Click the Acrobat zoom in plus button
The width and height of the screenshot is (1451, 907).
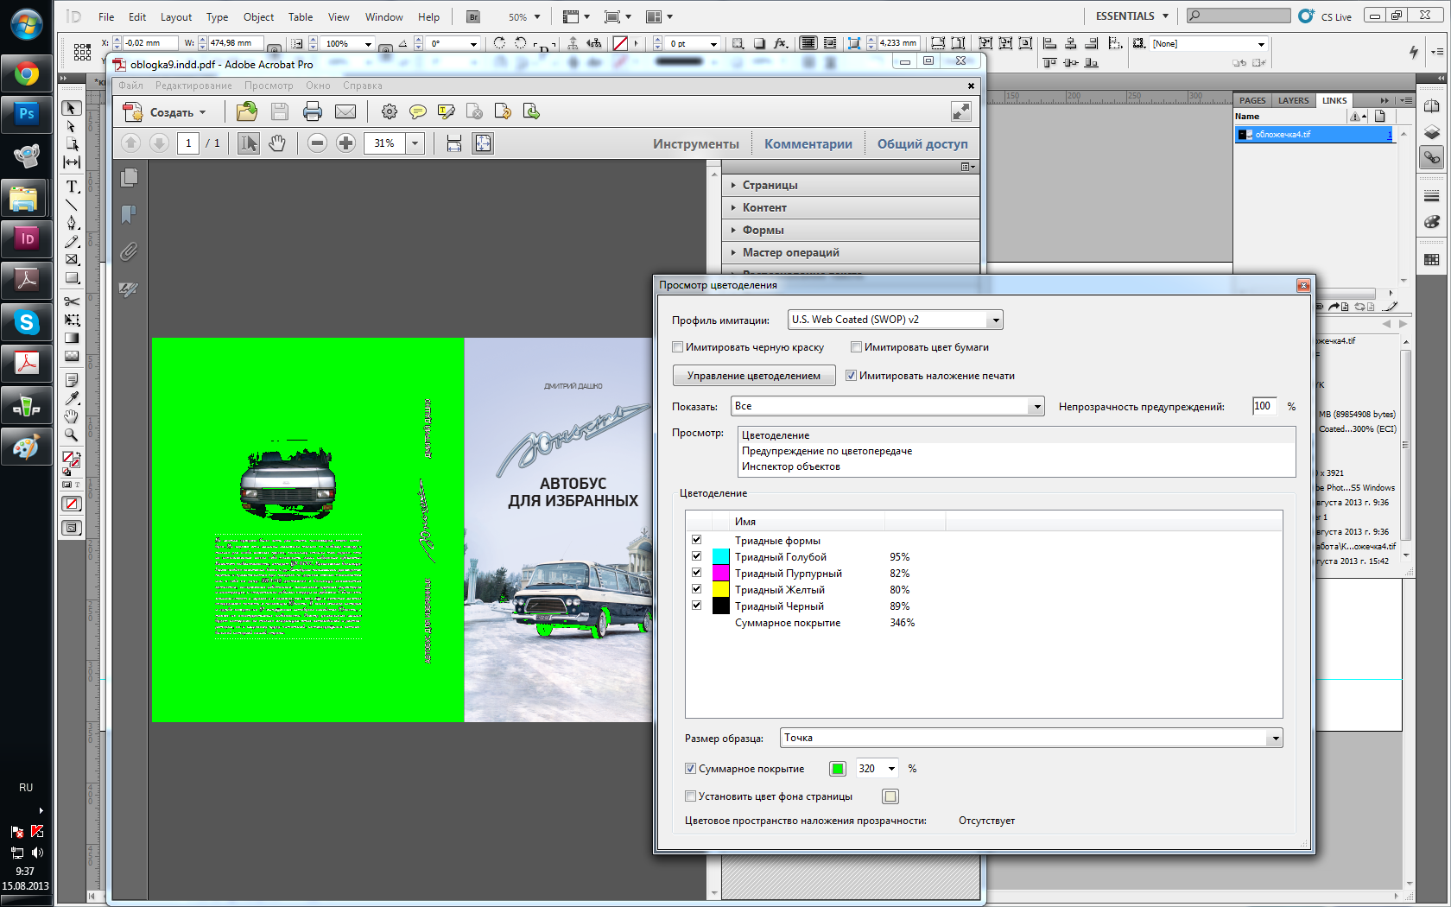(x=345, y=143)
